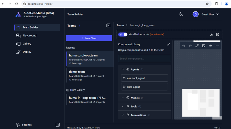Collapse the Agents section
This screenshot has width=231, height=129.
123,69
